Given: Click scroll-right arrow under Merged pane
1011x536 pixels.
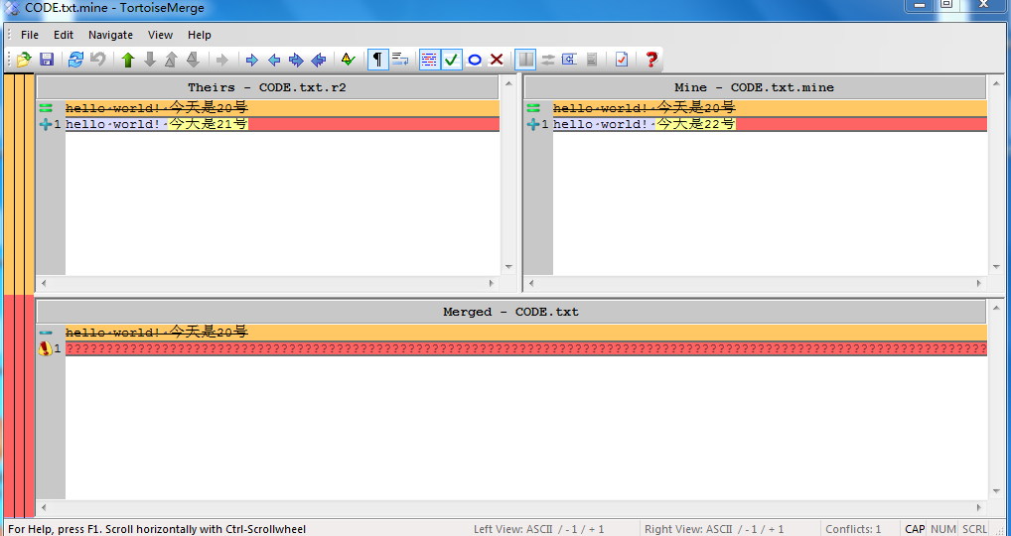Looking at the screenshot, I should click(x=979, y=507).
